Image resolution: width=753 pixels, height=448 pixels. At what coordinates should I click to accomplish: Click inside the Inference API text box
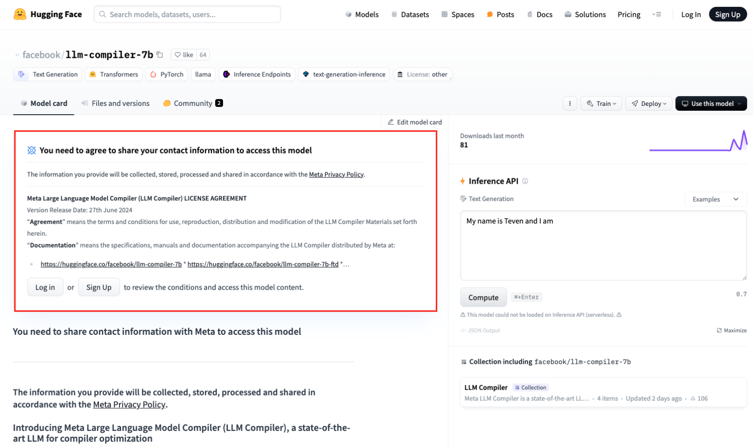[603, 245]
